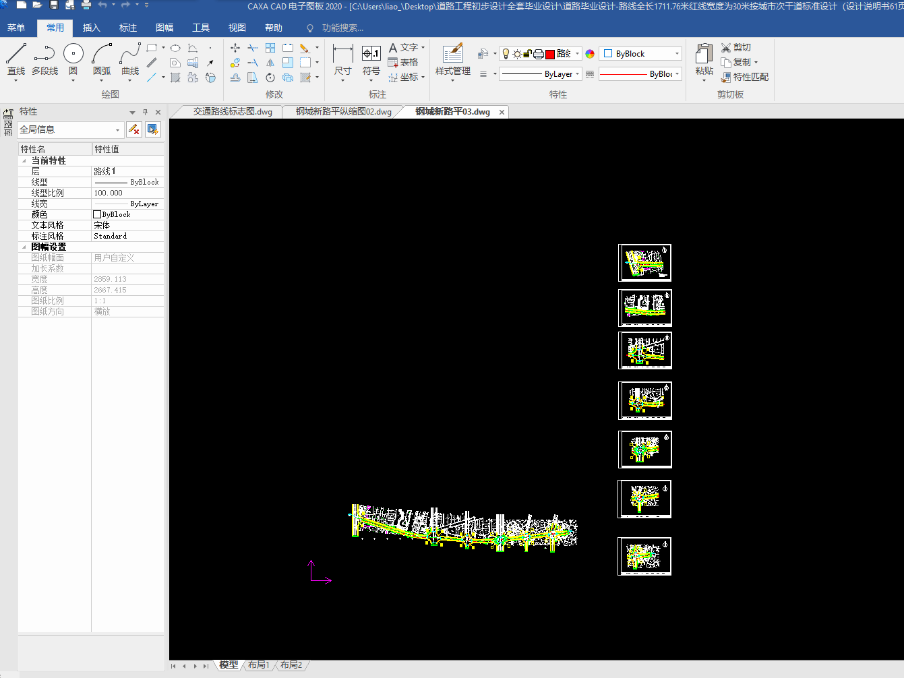This screenshot has width=904, height=678.
Task: Toggle layer print icon in layer box
Action: point(539,54)
